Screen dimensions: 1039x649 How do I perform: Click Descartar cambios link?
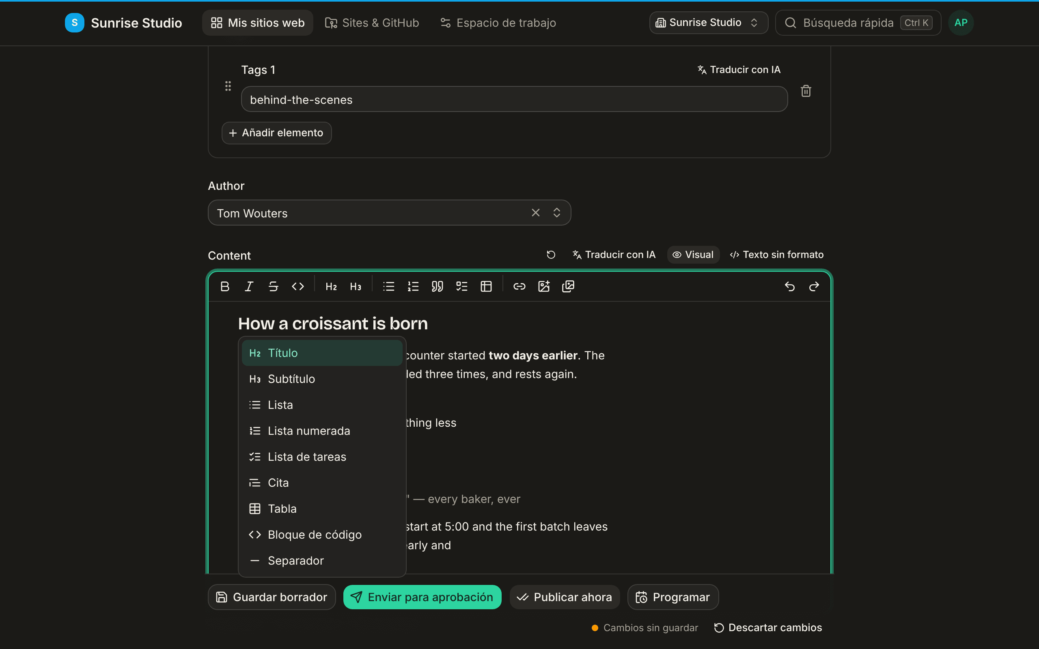click(x=768, y=628)
